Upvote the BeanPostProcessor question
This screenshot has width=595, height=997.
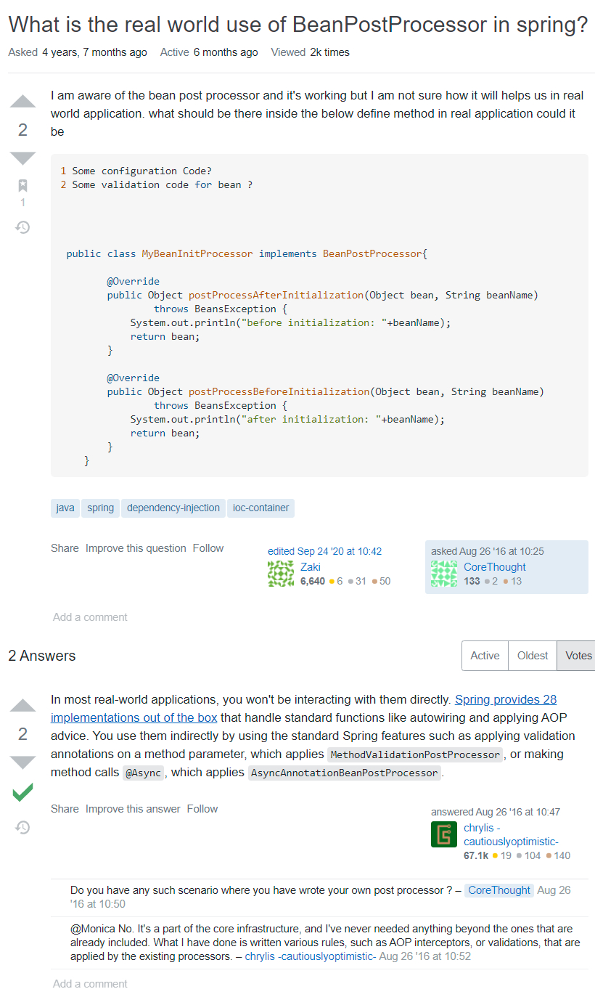22,102
